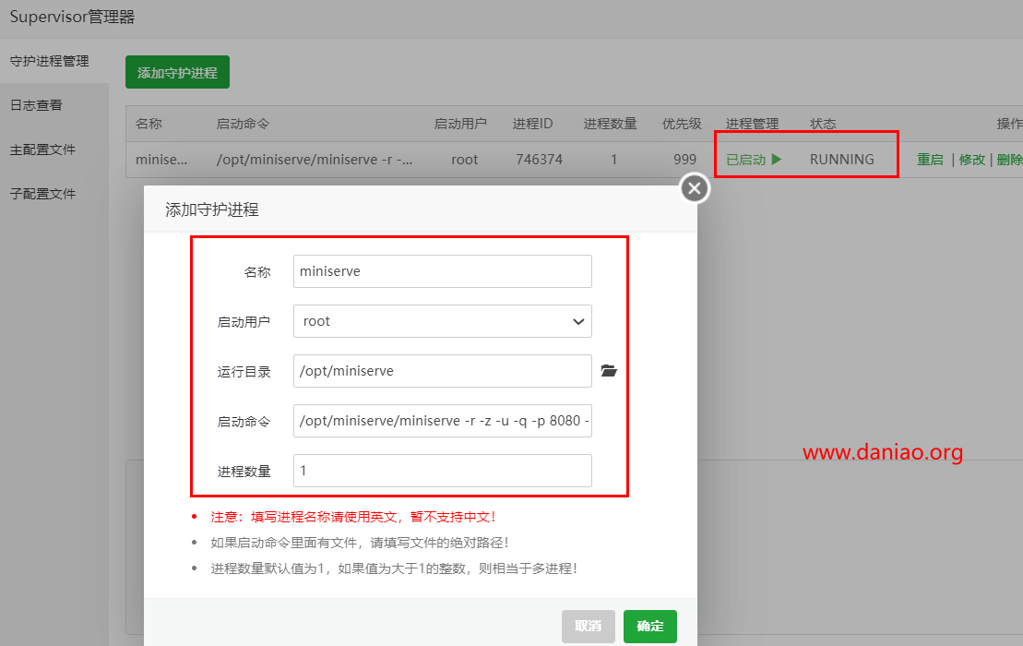Focus the 进程数量 input field

(x=443, y=471)
